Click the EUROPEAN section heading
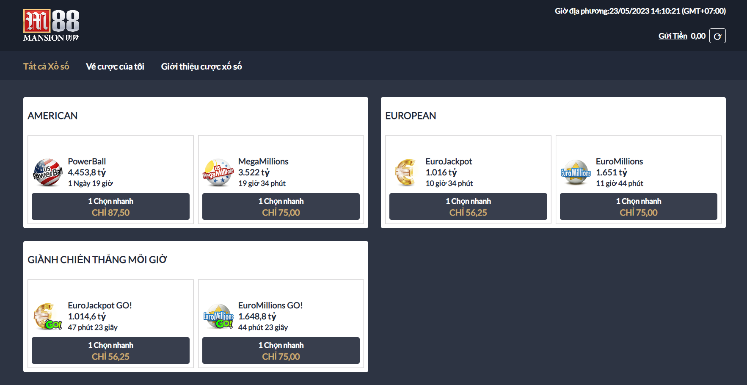Viewport: 747px width, 385px height. [411, 116]
